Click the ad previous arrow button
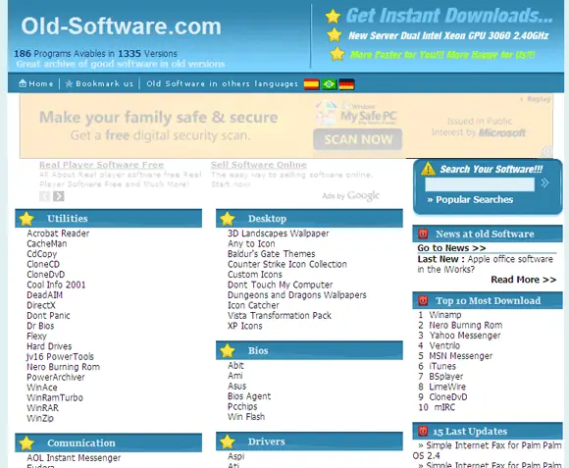The height and width of the screenshot is (468, 569). coord(44,196)
